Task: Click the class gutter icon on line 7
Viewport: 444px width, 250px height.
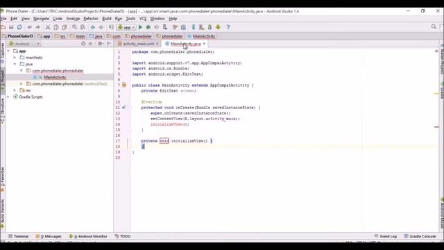Action: click(124, 85)
